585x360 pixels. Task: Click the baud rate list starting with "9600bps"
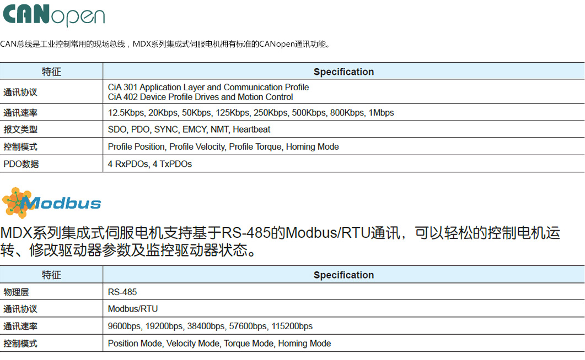[210, 326]
